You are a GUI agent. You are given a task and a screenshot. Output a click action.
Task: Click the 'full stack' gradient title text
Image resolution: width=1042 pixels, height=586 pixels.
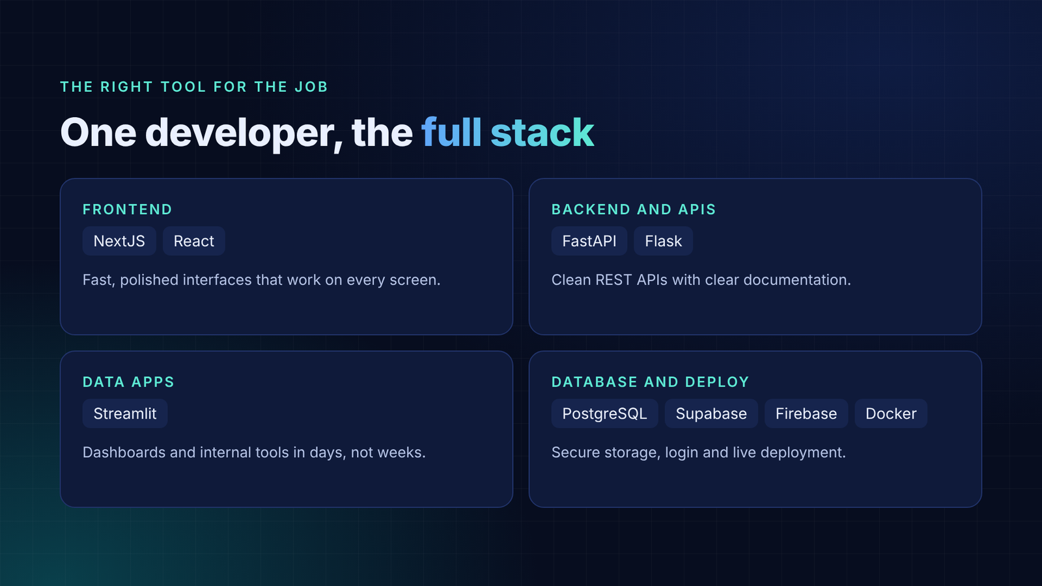(508, 132)
